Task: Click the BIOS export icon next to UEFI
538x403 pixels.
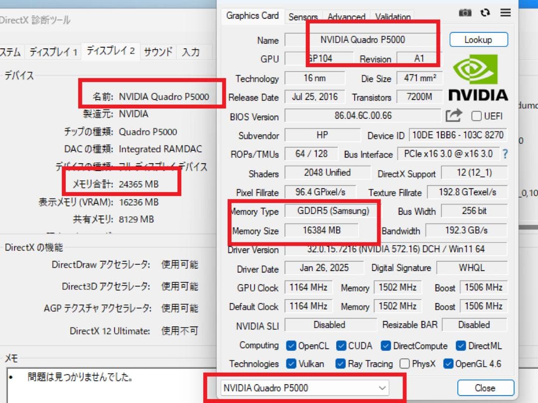Action: [x=454, y=115]
